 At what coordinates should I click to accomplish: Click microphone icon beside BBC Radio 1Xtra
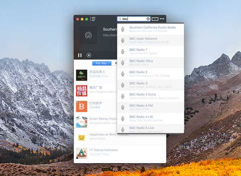coord(123,63)
